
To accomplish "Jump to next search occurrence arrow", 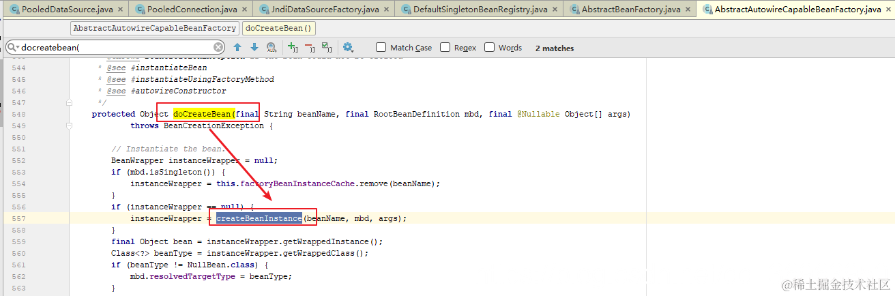I will pyautogui.click(x=254, y=47).
